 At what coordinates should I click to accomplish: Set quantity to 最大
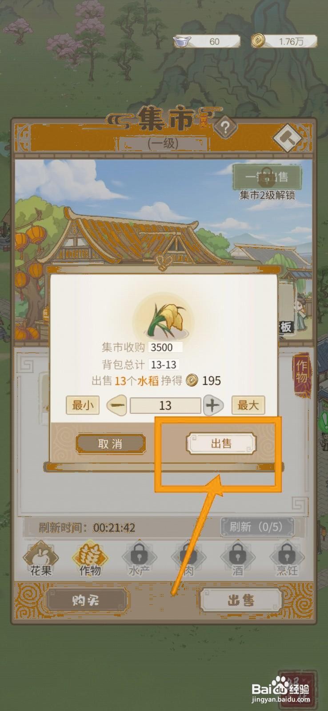[x=248, y=405]
